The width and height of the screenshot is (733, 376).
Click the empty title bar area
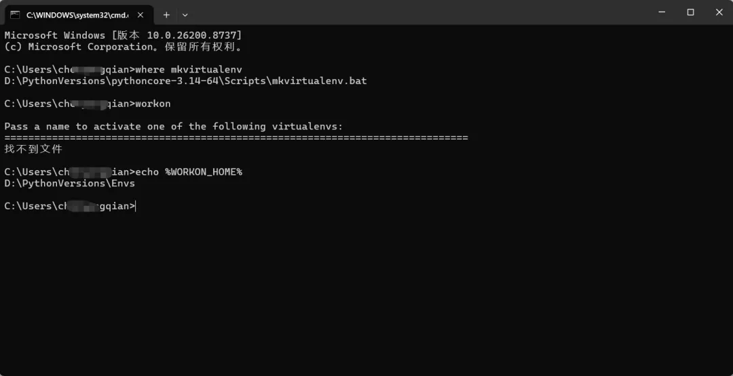click(421, 13)
